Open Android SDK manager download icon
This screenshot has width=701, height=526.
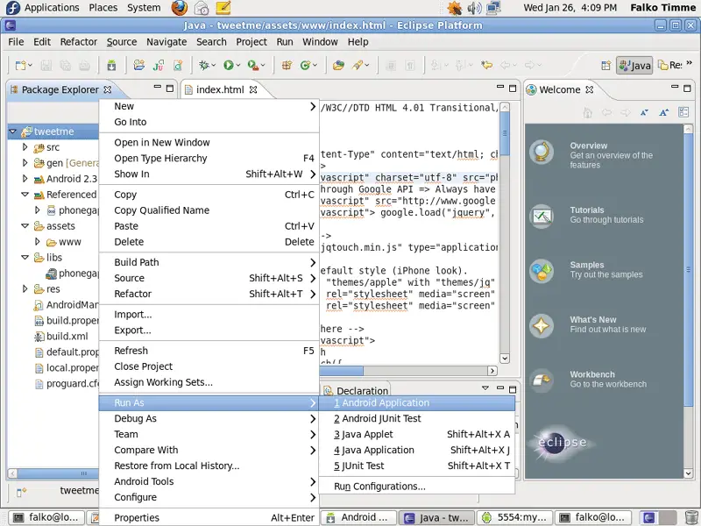pos(111,66)
